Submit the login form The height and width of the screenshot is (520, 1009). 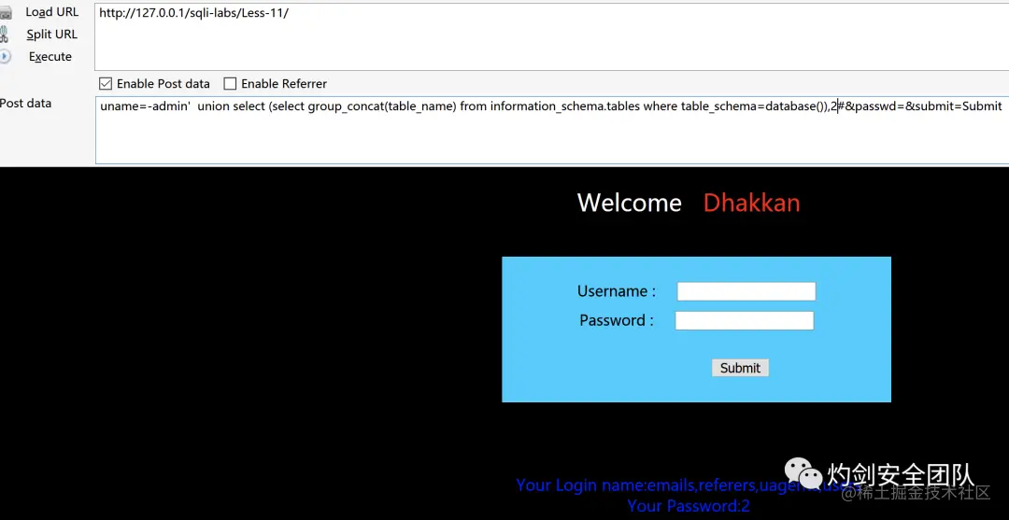click(x=740, y=368)
